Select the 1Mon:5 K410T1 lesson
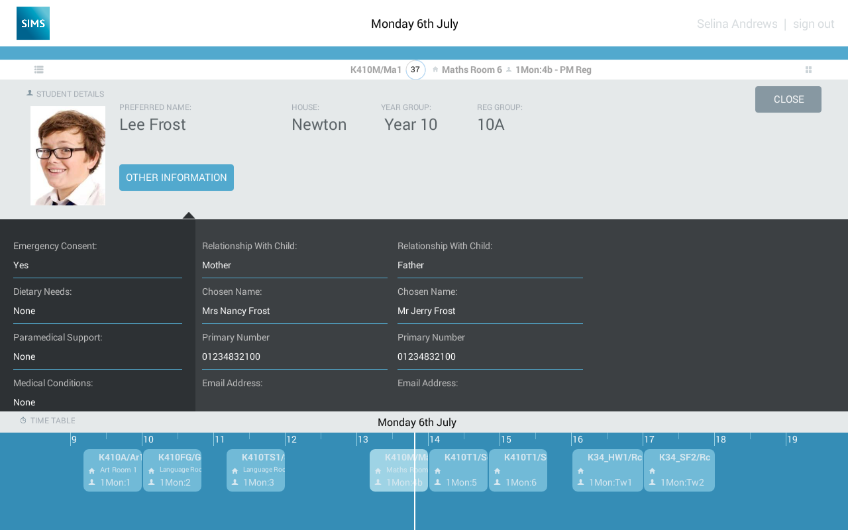Screen dimensions: 848x530 point(458,470)
